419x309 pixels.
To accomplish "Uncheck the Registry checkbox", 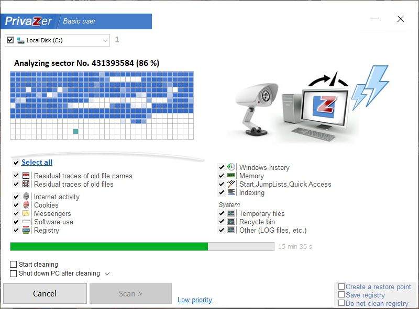I will 16,230.
